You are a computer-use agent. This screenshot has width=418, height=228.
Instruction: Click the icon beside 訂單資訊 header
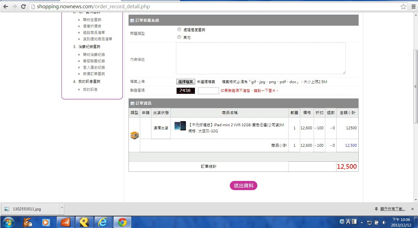pyautogui.click(x=132, y=103)
